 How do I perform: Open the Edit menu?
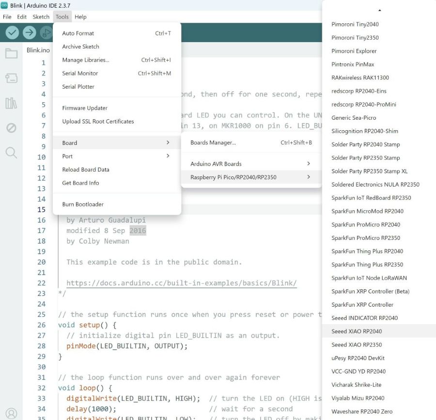[x=22, y=16]
